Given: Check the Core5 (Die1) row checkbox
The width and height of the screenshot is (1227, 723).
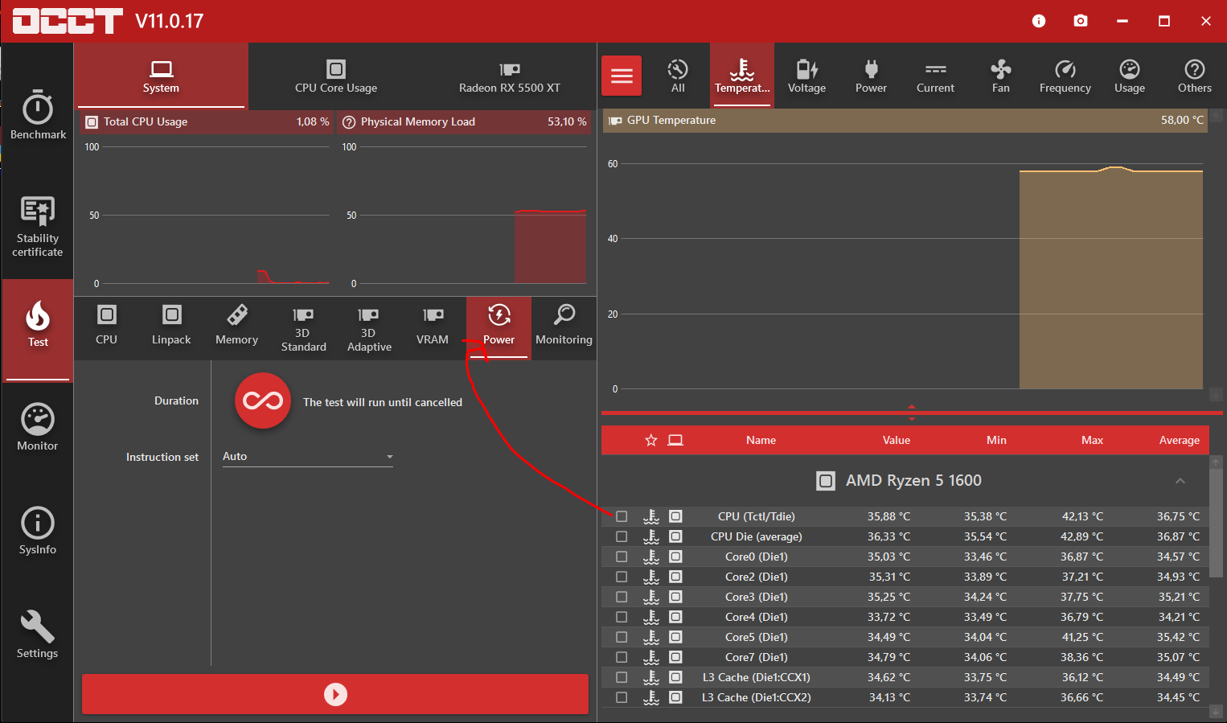Looking at the screenshot, I should pyautogui.click(x=622, y=637).
